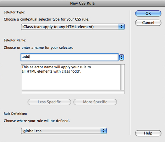The image size is (165, 142).
Task: Make the selector Less Specific
Action: (x=49, y=102)
